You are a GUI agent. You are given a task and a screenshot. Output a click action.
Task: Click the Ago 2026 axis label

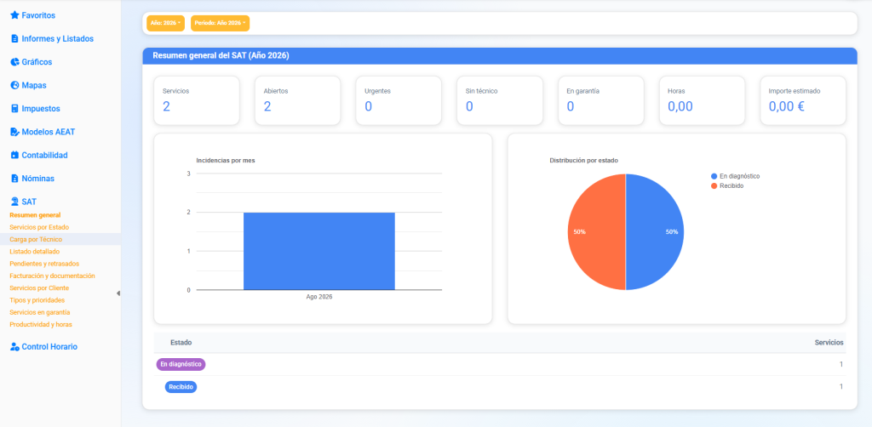(319, 297)
